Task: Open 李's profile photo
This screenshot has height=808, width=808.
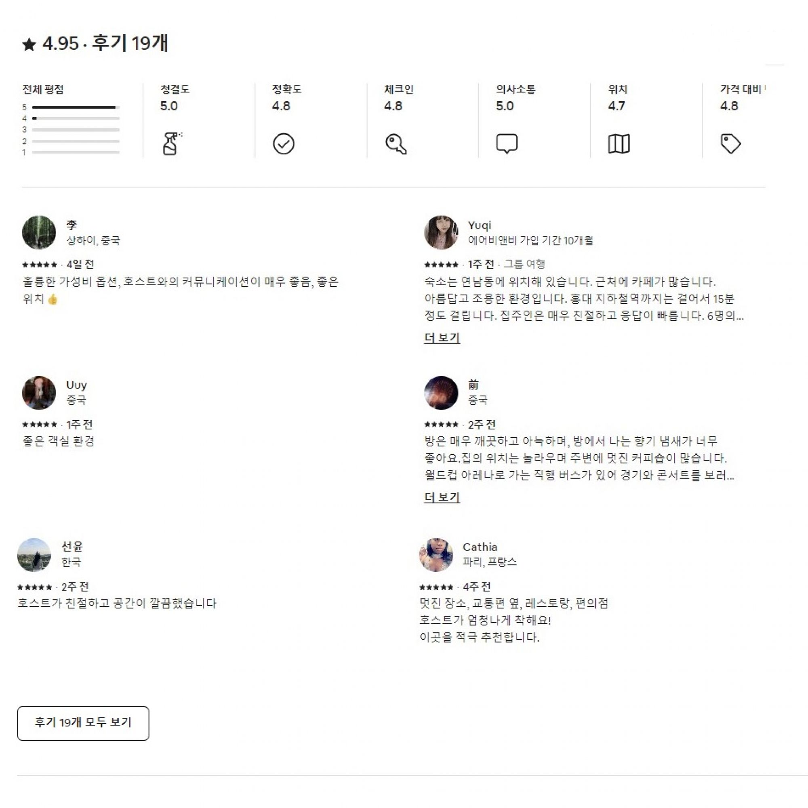Action: coord(39,233)
